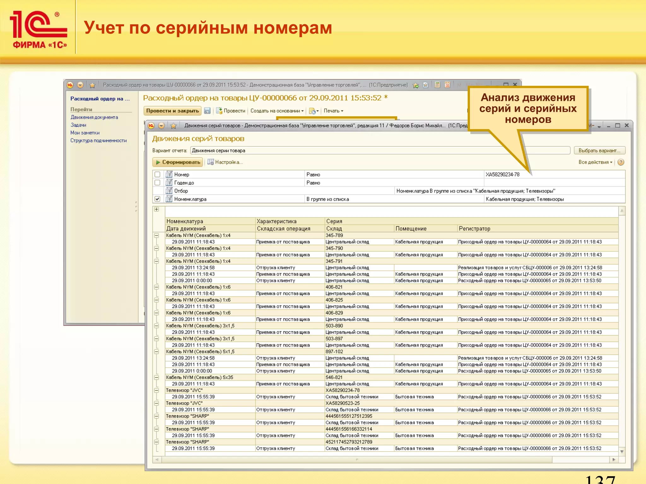Viewport: 646px width, 484px height.
Task: Select Расходный ордер на ... in the navigation panel
Action: [x=100, y=99]
